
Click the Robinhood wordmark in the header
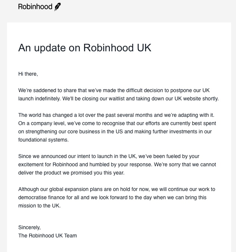click(x=35, y=7)
